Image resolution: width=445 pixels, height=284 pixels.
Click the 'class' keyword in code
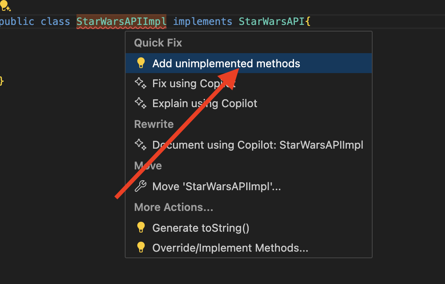[x=55, y=22]
